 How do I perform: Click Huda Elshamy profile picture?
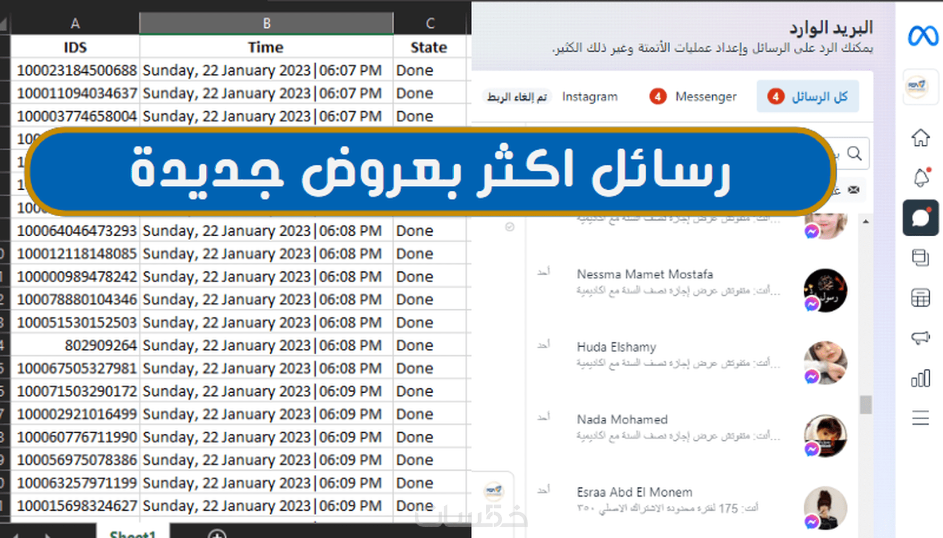[x=825, y=363]
